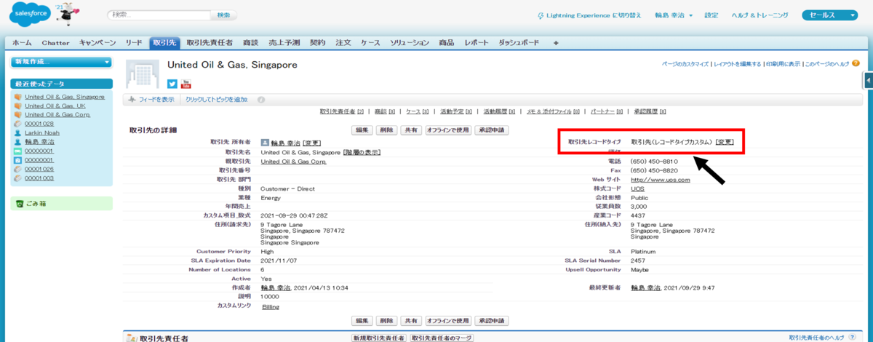The width and height of the screenshot is (873, 342).
Task: Click ページのカスタマイズ link
Action: 685,64
